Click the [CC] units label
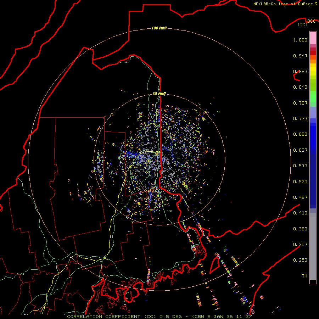The height and width of the screenshot is (319, 319). (303, 24)
